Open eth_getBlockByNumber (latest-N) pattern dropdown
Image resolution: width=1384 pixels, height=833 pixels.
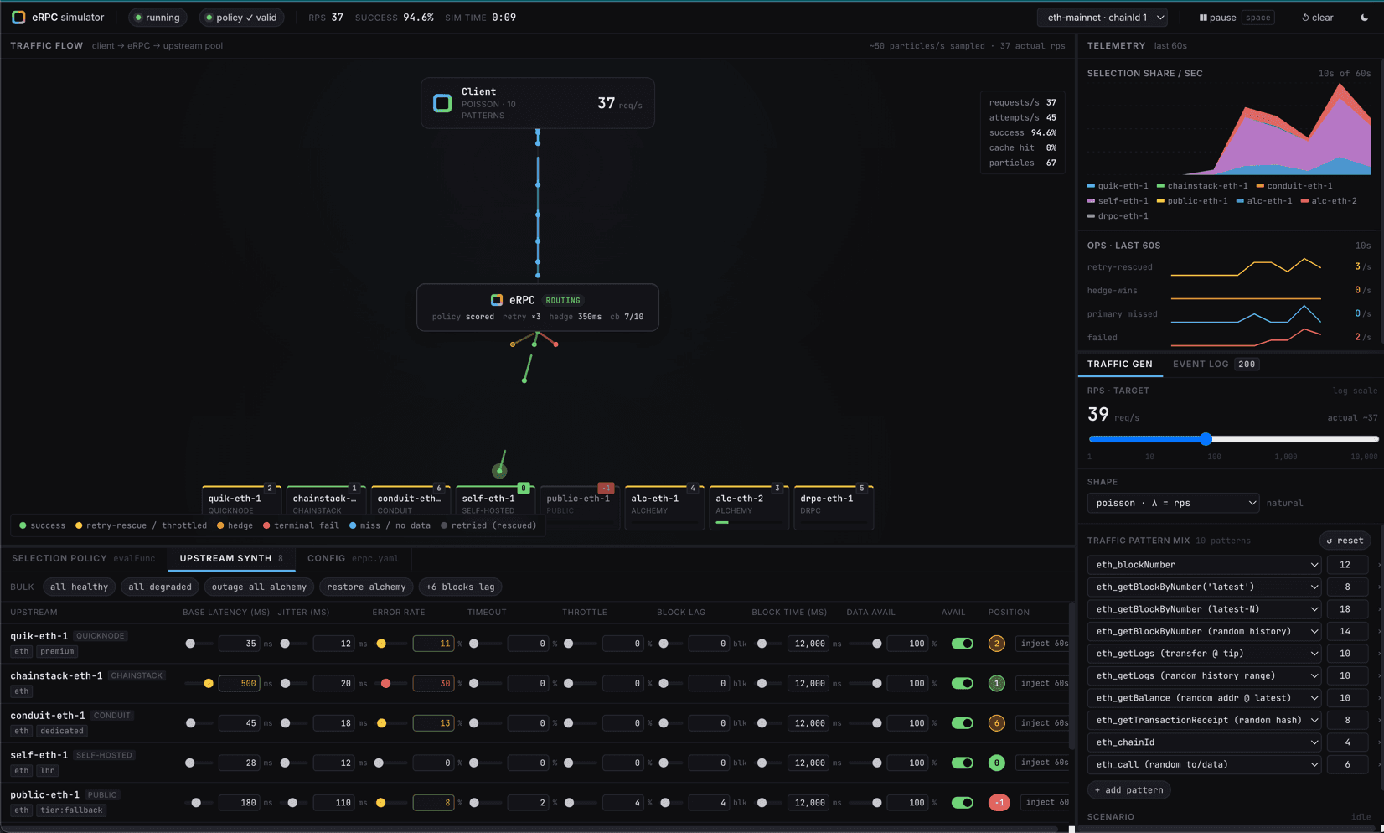pyautogui.click(x=1205, y=609)
